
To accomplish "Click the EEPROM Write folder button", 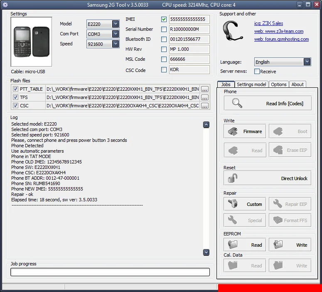I will coord(290,245).
